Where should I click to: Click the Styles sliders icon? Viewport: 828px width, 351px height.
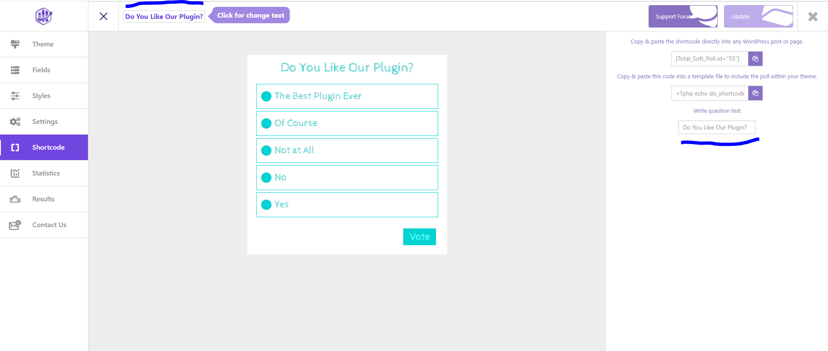(15, 96)
